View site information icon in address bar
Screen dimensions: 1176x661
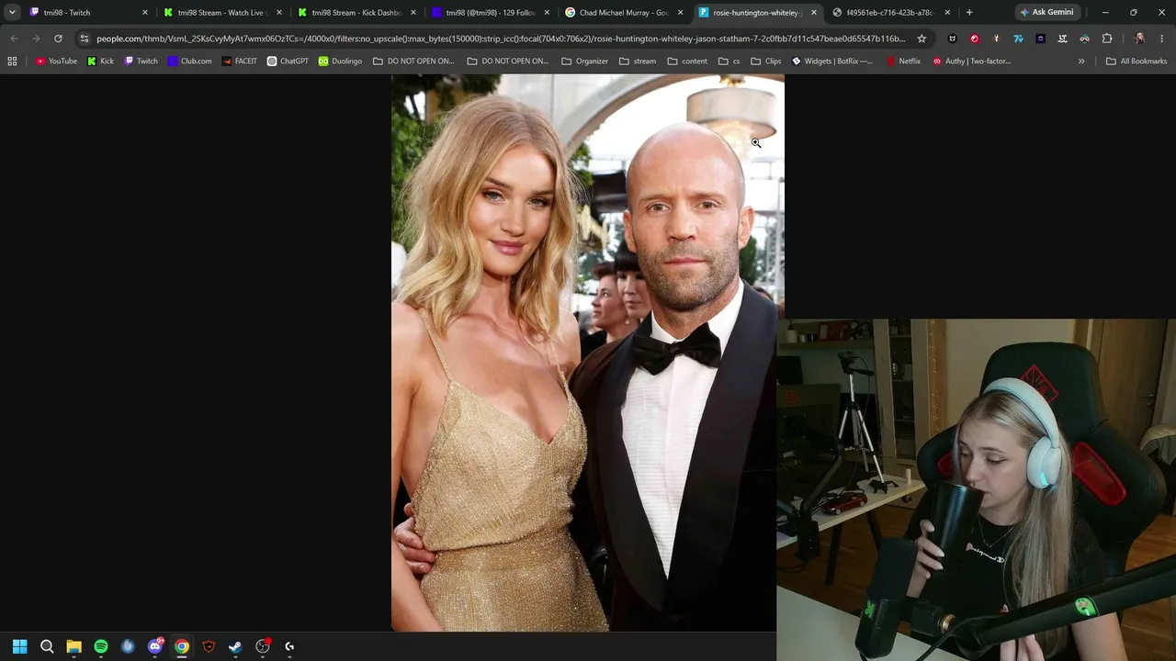pyautogui.click(x=85, y=39)
